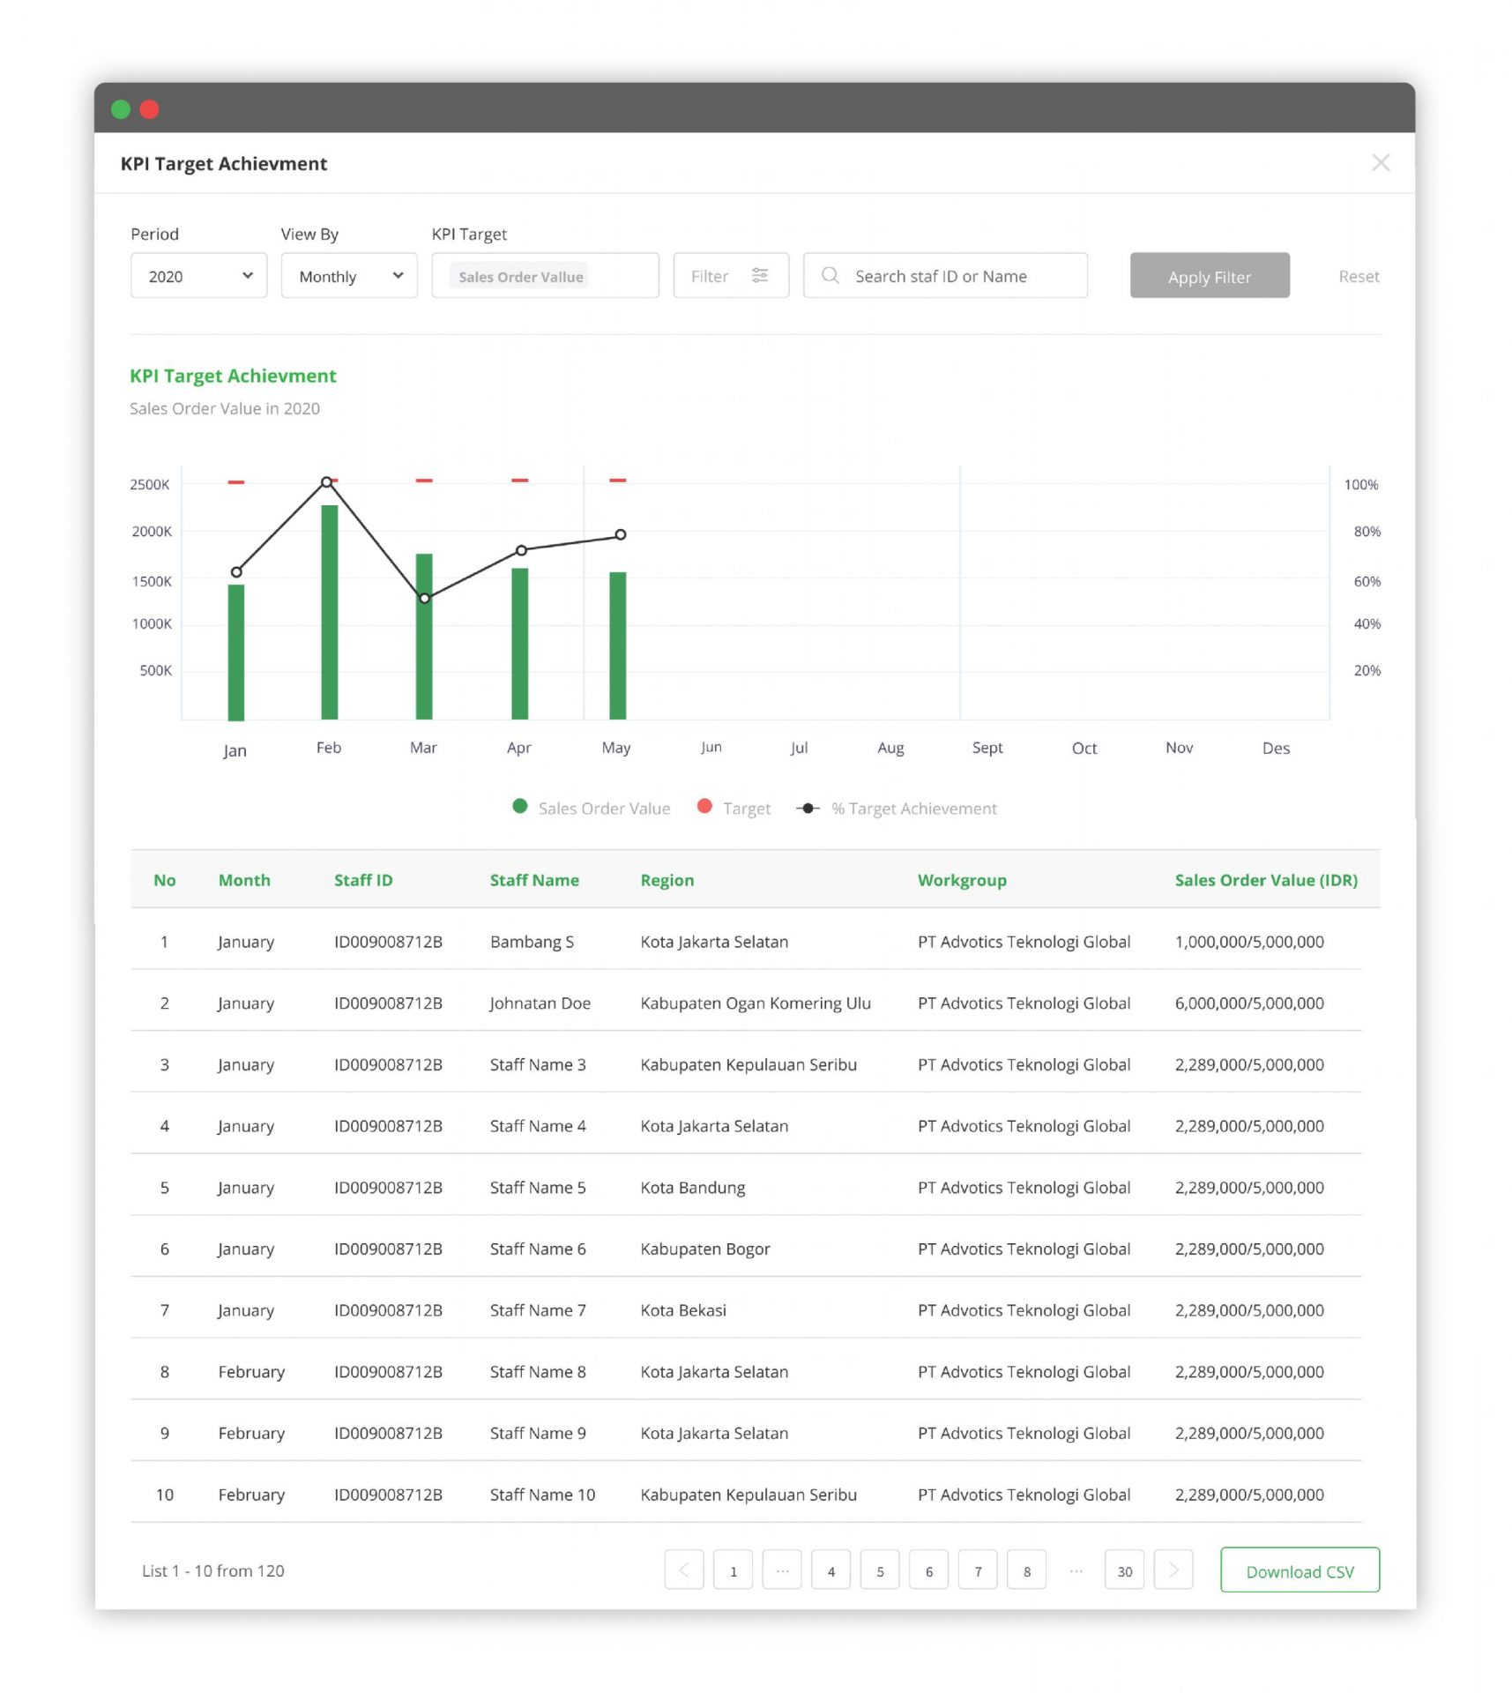Click the filter sliders icon
This screenshot has height=1693, width=1512.
pos(759,276)
